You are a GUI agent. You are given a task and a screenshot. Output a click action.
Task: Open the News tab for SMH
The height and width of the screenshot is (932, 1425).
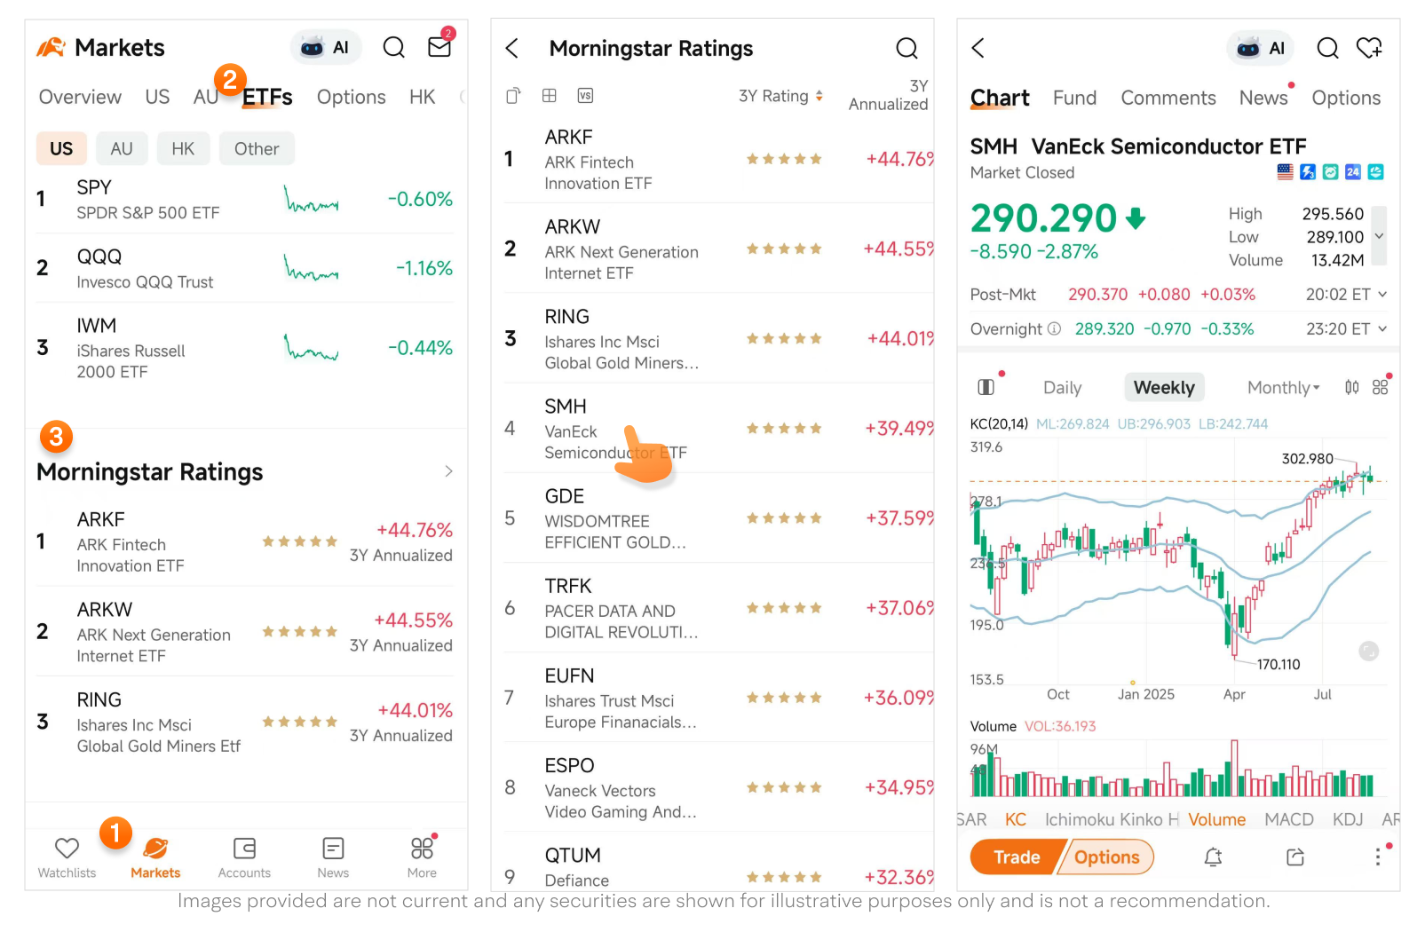click(x=1263, y=98)
